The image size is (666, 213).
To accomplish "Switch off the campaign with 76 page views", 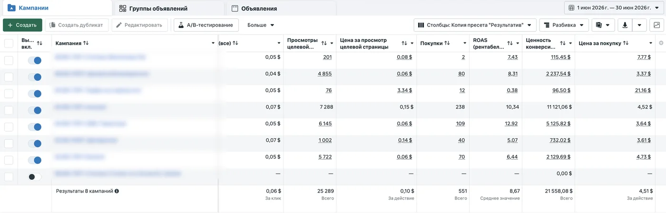I will (35, 94).
